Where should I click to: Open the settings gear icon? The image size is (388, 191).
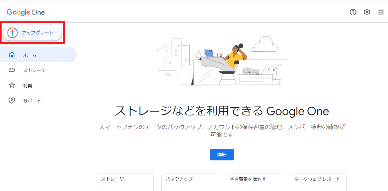(367, 12)
